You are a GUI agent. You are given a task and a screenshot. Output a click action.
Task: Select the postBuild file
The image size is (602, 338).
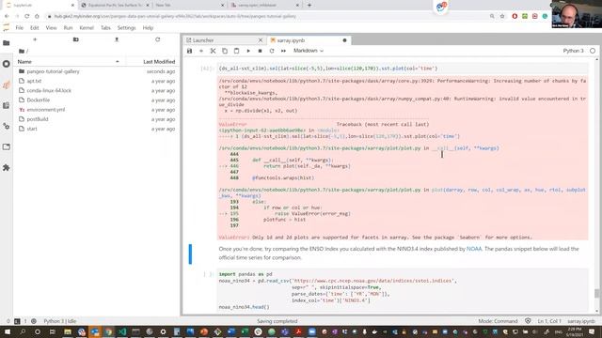coord(38,119)
